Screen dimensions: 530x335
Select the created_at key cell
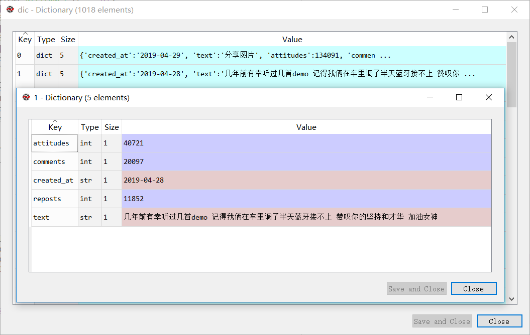tap(55, 180)
